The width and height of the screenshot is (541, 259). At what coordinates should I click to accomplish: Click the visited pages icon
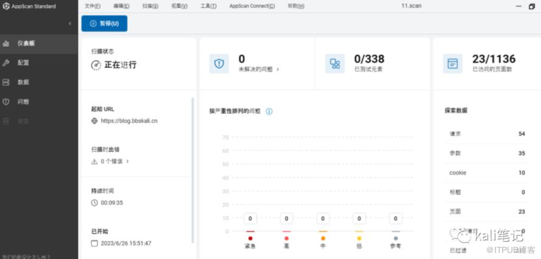pyautogui.click(x=453, y=63)
